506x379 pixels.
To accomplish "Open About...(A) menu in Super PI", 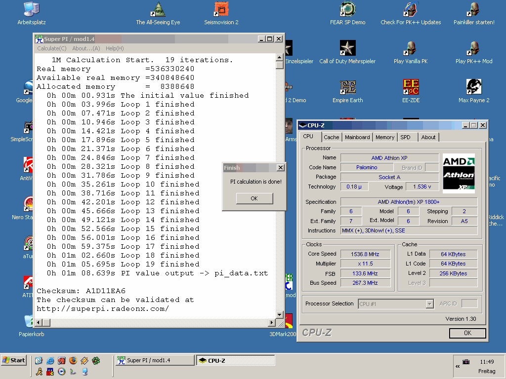I will click(86, 48).
